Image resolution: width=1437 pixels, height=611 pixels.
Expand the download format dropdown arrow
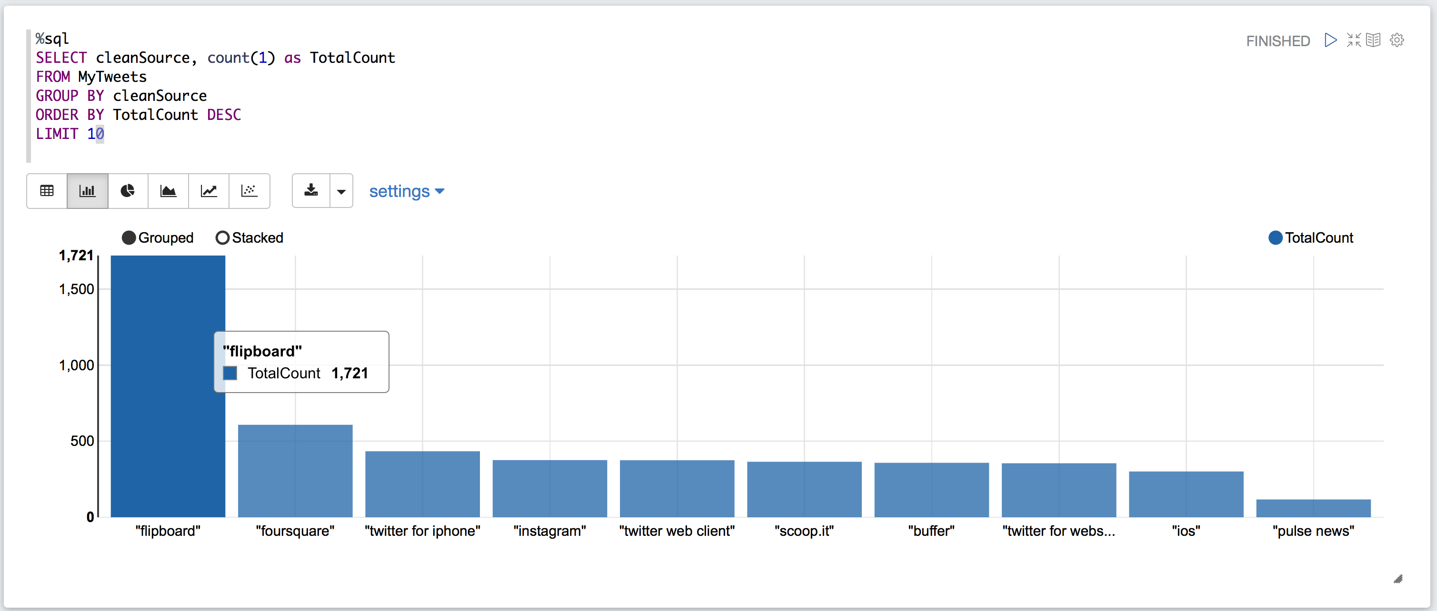pyautogui.click(x=341, y=191)
